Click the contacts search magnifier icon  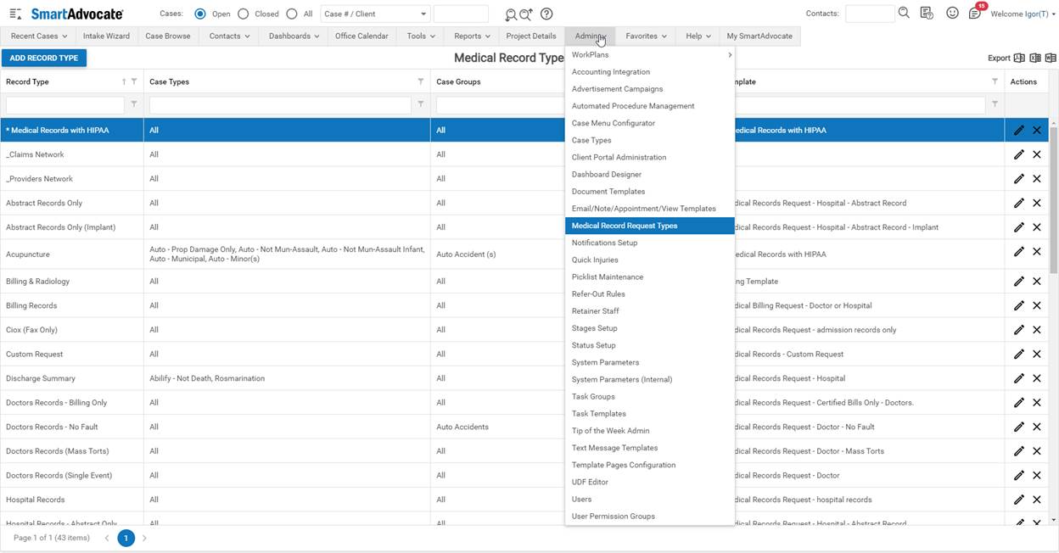(x=904, y=13)
